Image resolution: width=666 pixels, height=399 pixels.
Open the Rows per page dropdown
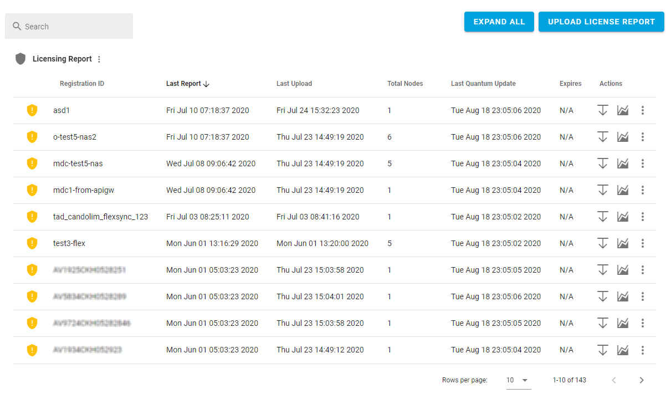coord(518,380)
